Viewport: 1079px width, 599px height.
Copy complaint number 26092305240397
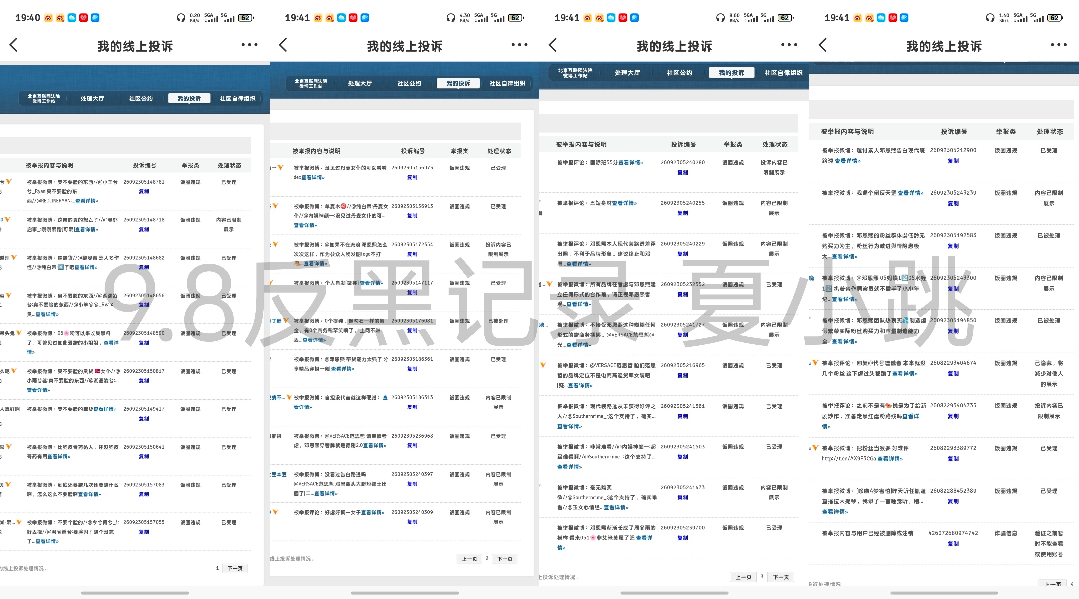coord(412,484)
